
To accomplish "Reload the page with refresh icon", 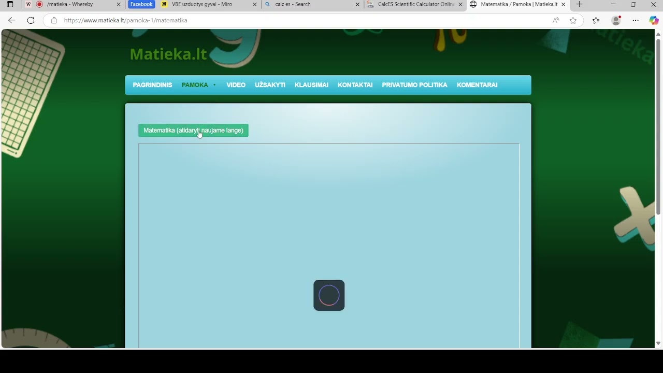I will pyautogui.click(x=31, y=20).
